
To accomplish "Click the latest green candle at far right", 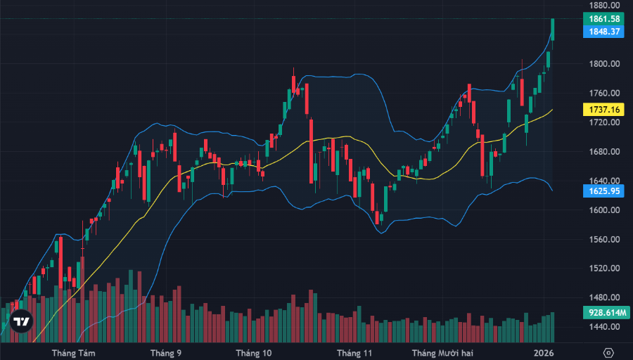I will click(553, 30).
